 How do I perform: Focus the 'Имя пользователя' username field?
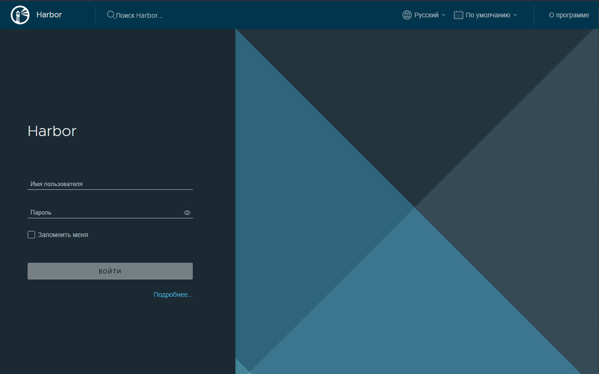(x=110, y=184)
